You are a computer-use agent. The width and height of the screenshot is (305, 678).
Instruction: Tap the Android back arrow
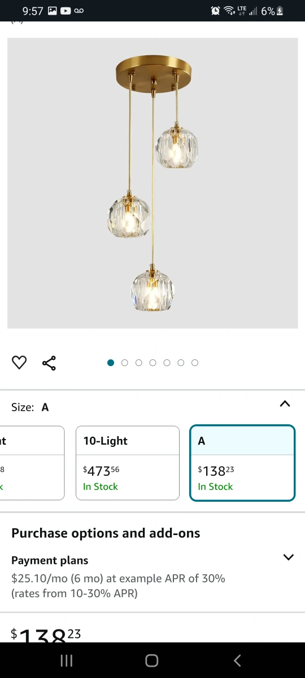237,660
